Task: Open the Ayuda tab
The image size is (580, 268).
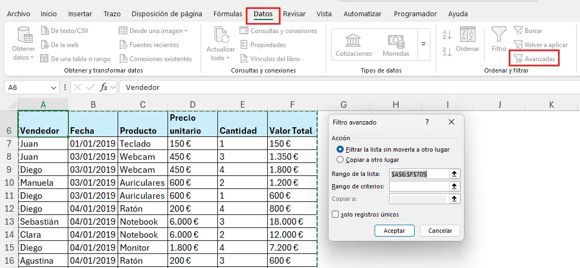Action: (x=457, y=14)
